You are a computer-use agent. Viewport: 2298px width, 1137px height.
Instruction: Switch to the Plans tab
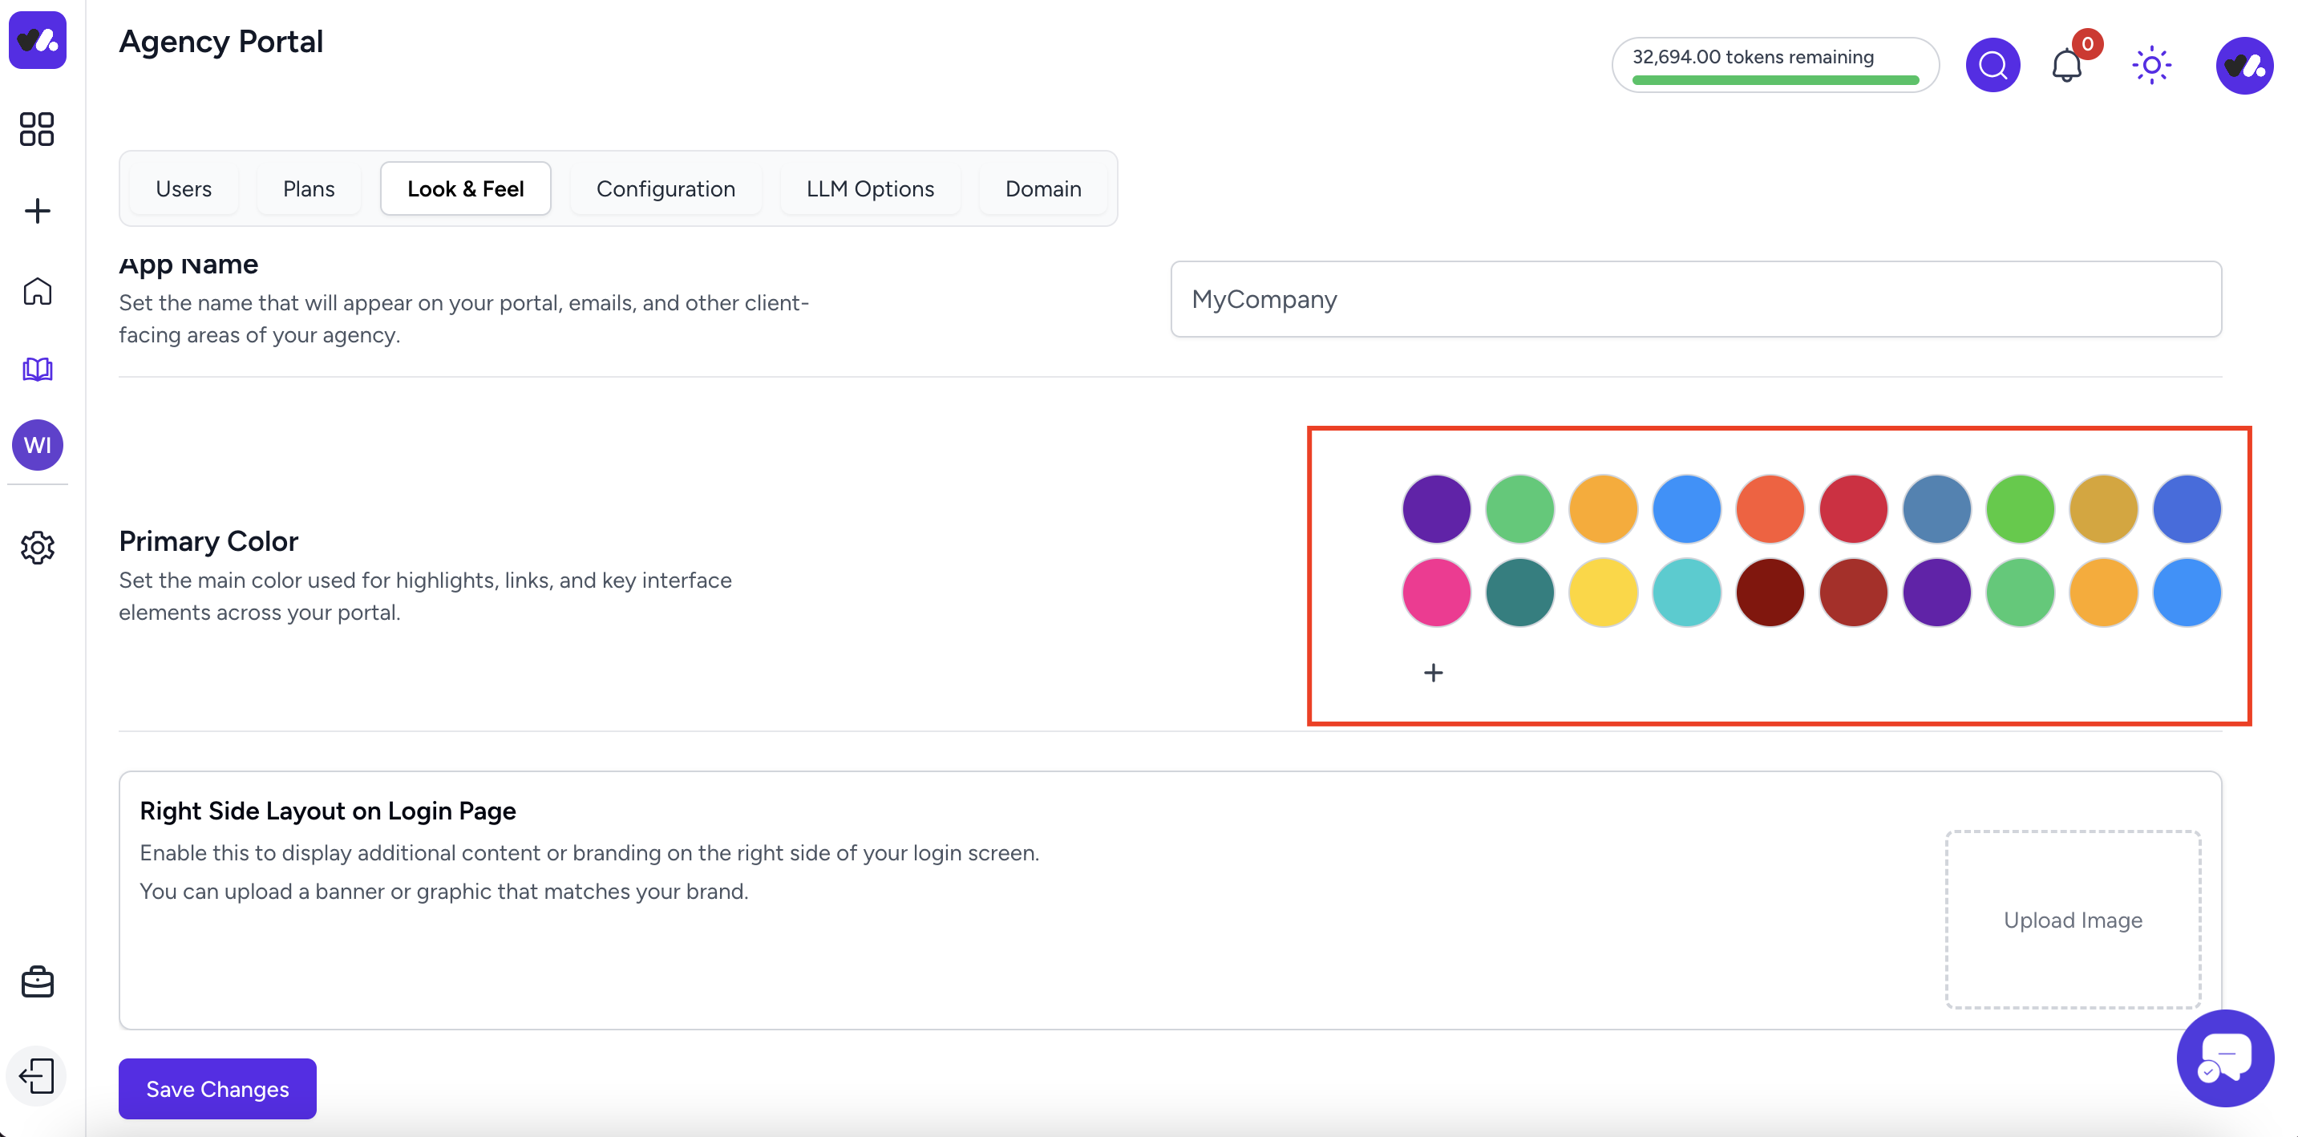pyautogui.click(x=309, y=189)
